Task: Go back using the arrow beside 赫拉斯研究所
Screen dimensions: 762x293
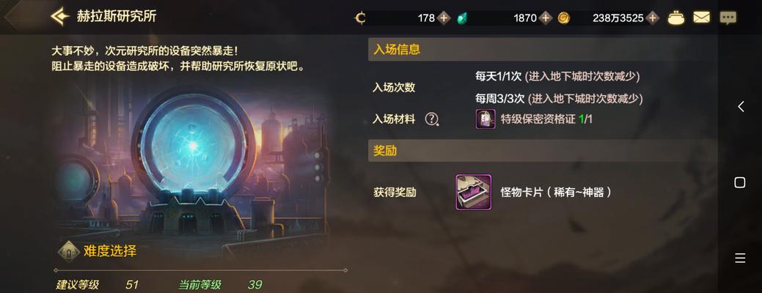Action: [x=60, y=17]
